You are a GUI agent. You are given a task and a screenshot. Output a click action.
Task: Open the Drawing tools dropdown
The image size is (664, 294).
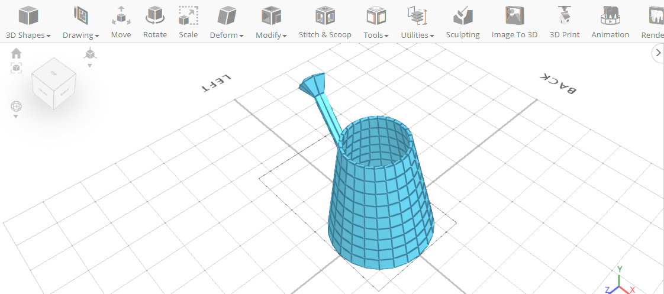pos(81,22)
